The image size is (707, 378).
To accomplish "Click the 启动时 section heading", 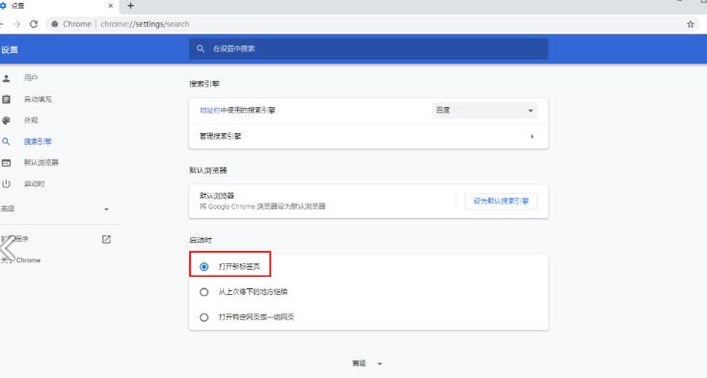I will [x=201, y=240].
